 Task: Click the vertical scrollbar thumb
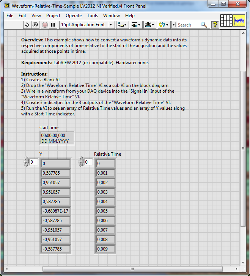tap(243, 149)
